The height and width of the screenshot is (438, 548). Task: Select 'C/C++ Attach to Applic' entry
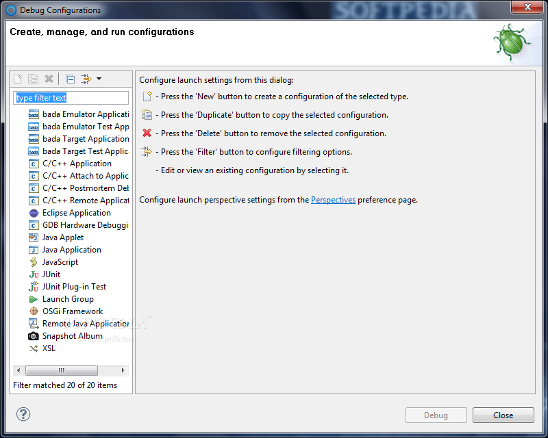pyautogui.click(x=86, y=176)
